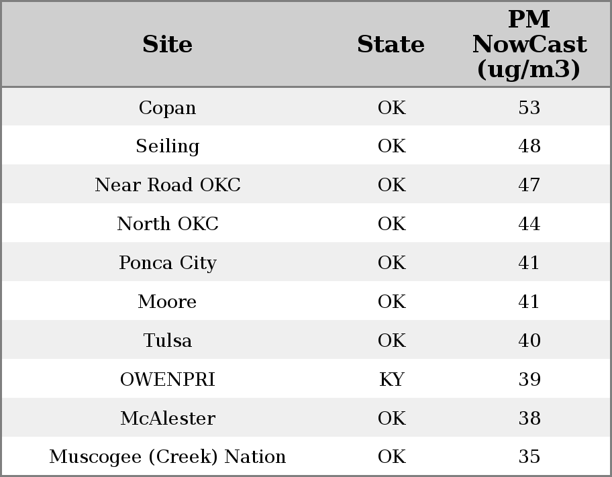
Task: Click the KY state cell
Action: point(391,380)
